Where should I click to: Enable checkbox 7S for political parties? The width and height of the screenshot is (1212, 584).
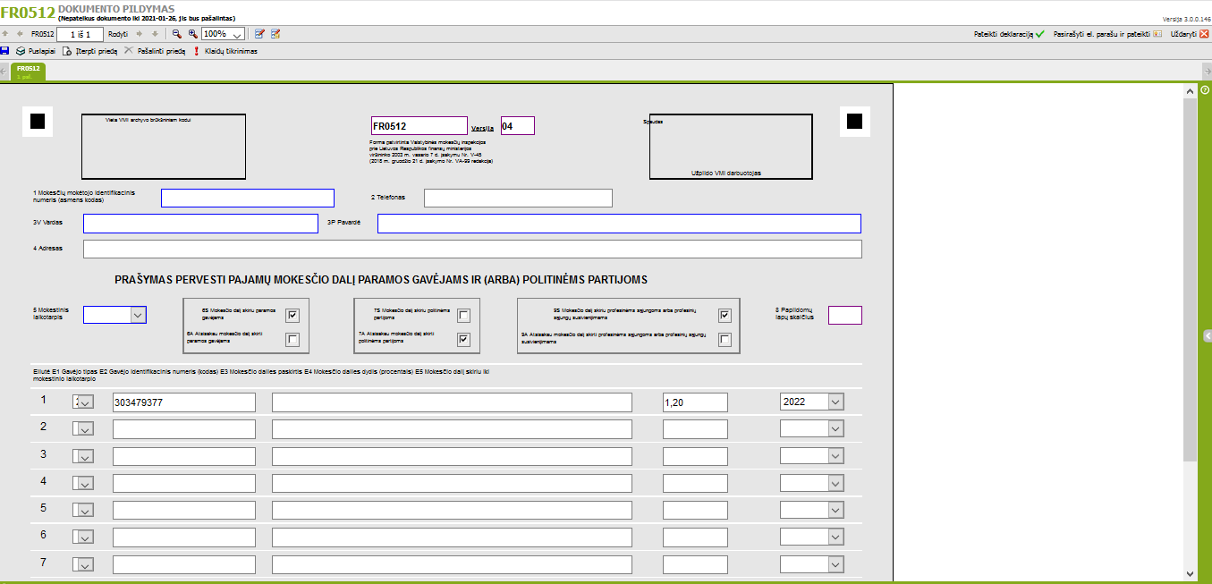point(463,315)
